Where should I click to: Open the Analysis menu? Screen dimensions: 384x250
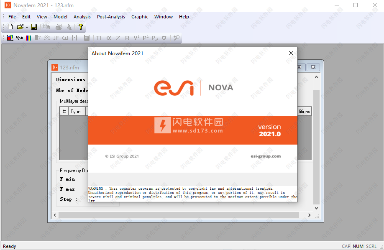click(x=82, y=17)
